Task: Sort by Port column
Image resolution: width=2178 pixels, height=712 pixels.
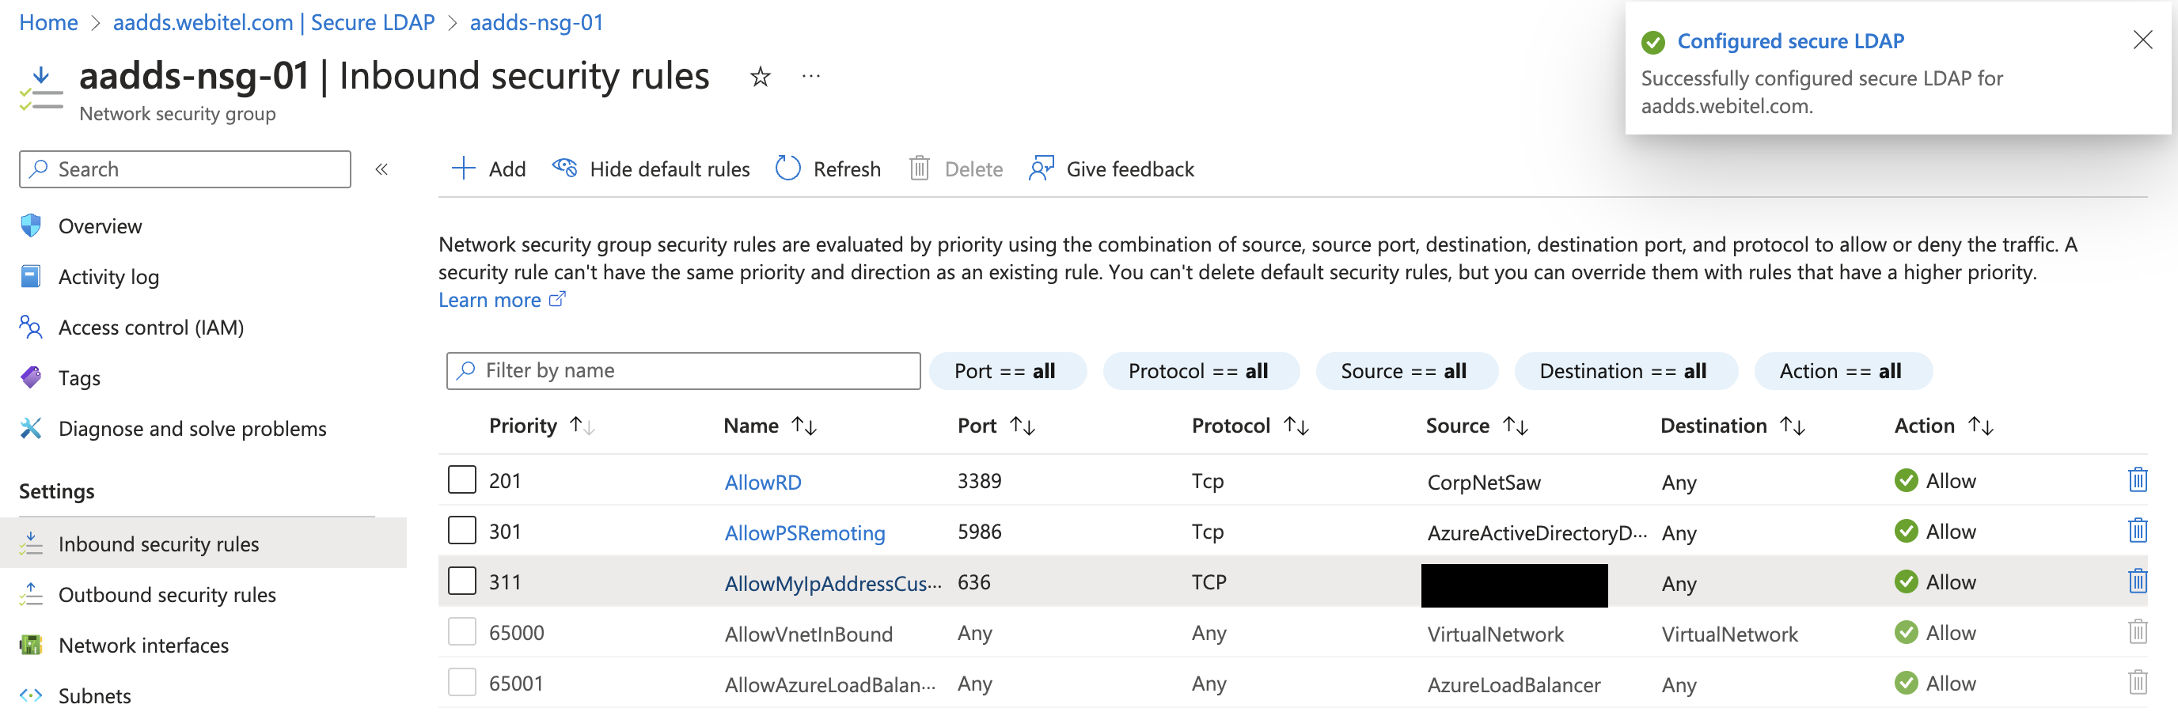Action: point(996,426)
